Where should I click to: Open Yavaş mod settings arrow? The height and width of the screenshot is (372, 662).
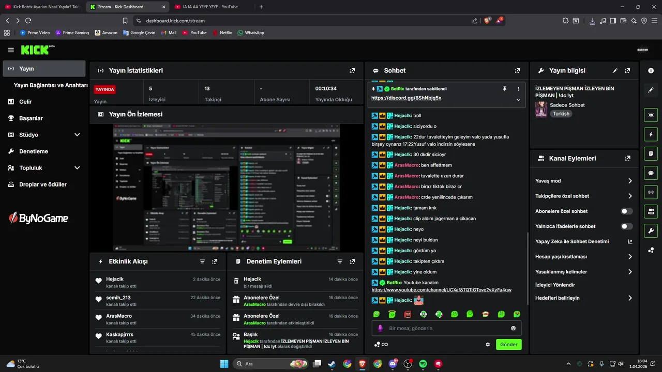pos(630,181)
